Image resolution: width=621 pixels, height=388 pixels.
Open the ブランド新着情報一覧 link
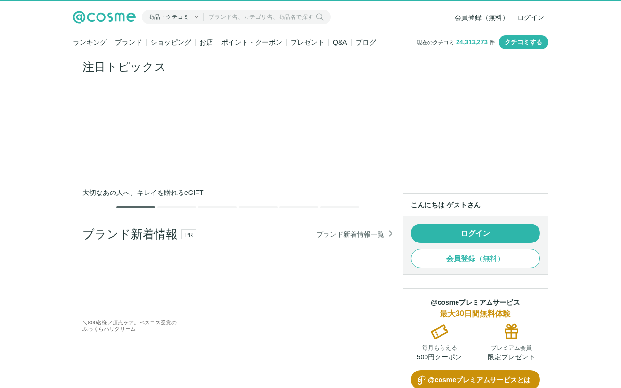pos(350,234)
